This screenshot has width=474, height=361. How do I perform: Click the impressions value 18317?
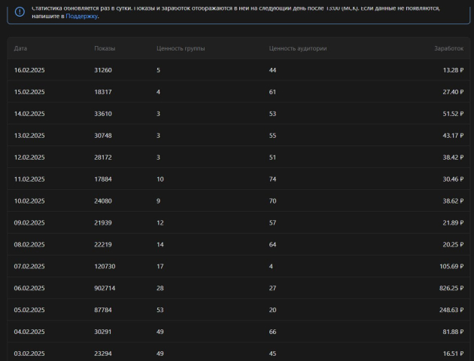(103, 92)
